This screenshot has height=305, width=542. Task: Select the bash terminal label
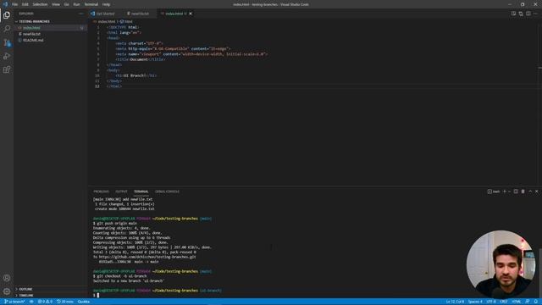tap(494, 191)
